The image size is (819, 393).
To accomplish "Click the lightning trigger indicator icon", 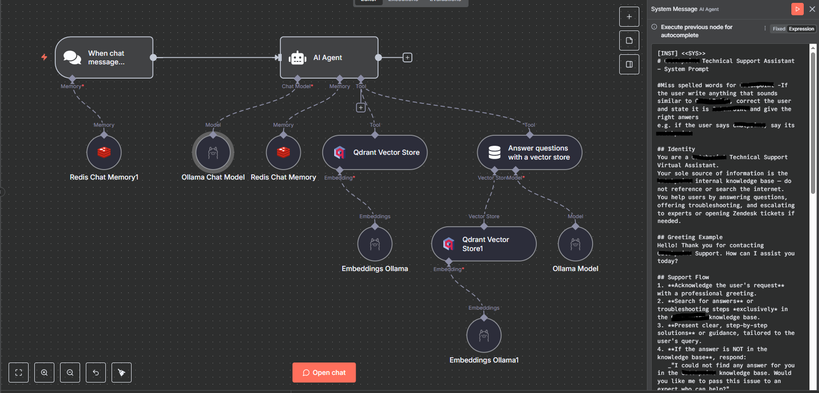I will pyautogui.click(x=44, y=57).
